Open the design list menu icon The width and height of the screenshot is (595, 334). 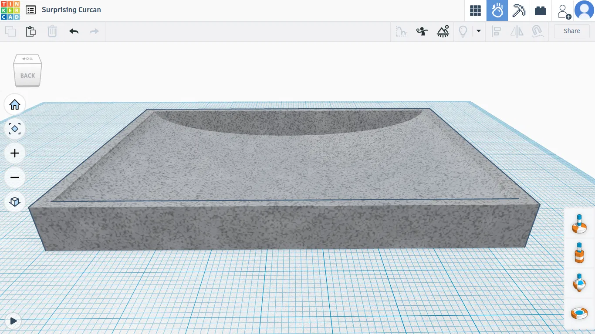(x=30, y=10)
